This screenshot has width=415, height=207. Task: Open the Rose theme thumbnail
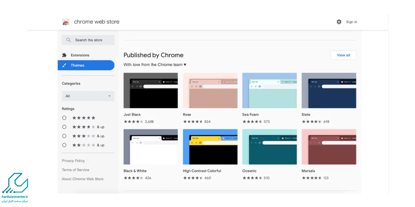pyautogui.click(x=210, y=91)
